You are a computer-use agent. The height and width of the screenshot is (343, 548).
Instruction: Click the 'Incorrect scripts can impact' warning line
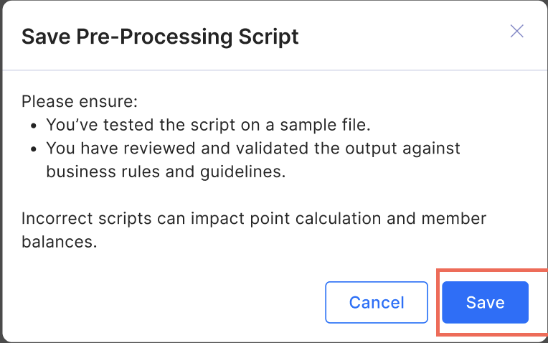[x=254, y=218]
